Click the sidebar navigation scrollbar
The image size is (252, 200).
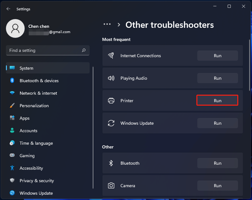click(93, 127)
